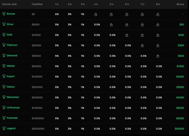The width and height of the screenshot is (189, 136).
Task: Click the Legend rank trophy icon
Action: (4, 128)
